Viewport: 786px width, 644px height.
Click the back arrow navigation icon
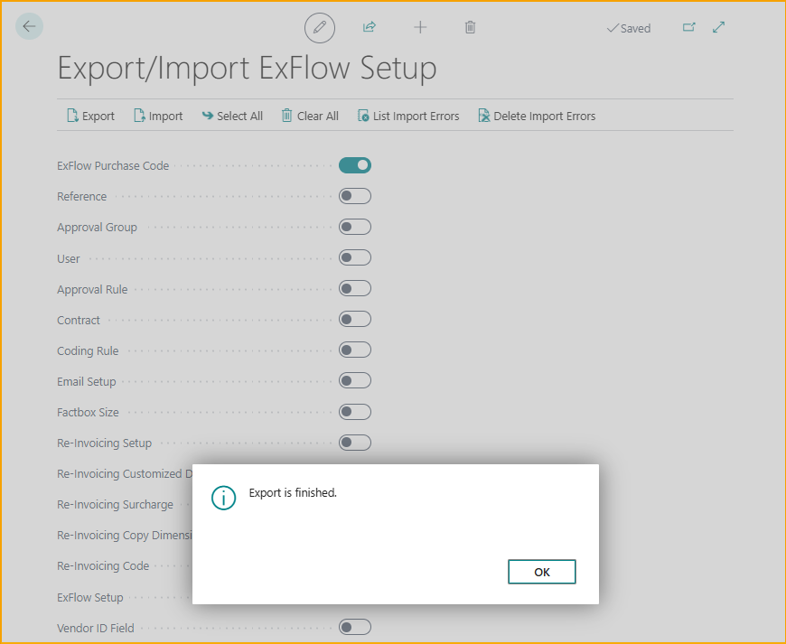(28, 25)
